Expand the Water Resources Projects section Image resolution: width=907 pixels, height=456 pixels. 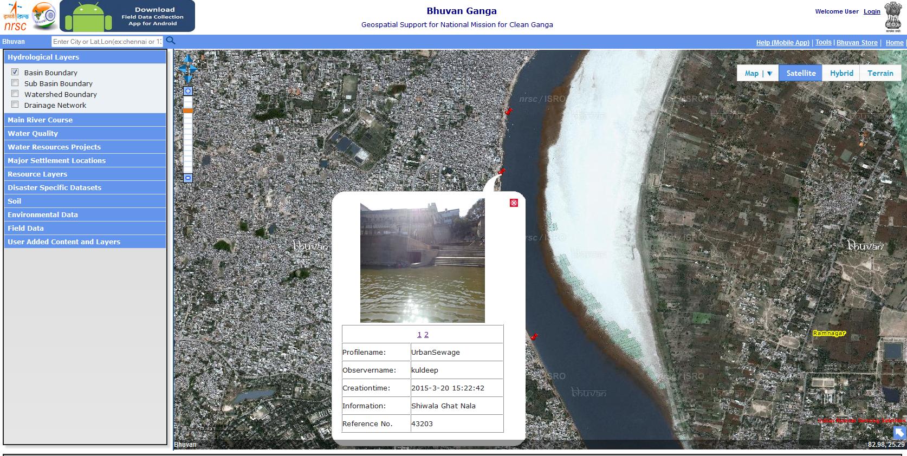pos(85,147)
